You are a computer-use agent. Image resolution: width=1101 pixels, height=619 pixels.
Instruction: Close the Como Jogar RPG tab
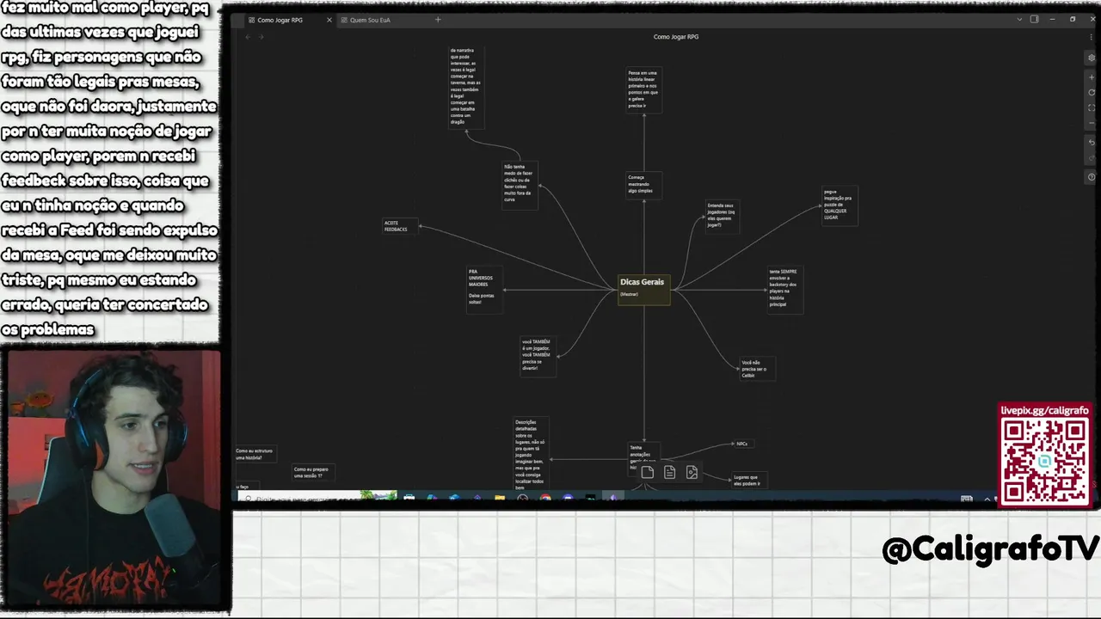[x=329, y=20]
